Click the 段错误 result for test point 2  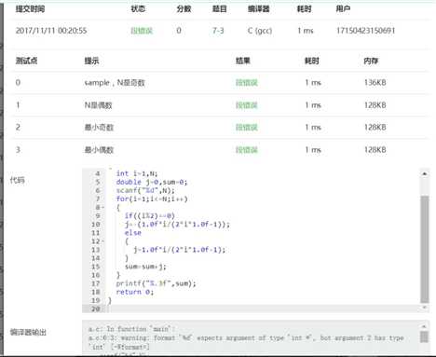[x=247, y=127]
